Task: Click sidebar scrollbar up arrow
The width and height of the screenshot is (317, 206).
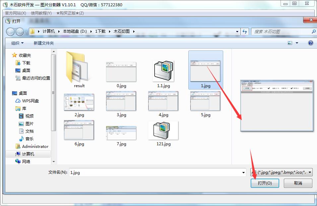Action: click(54, 52)
